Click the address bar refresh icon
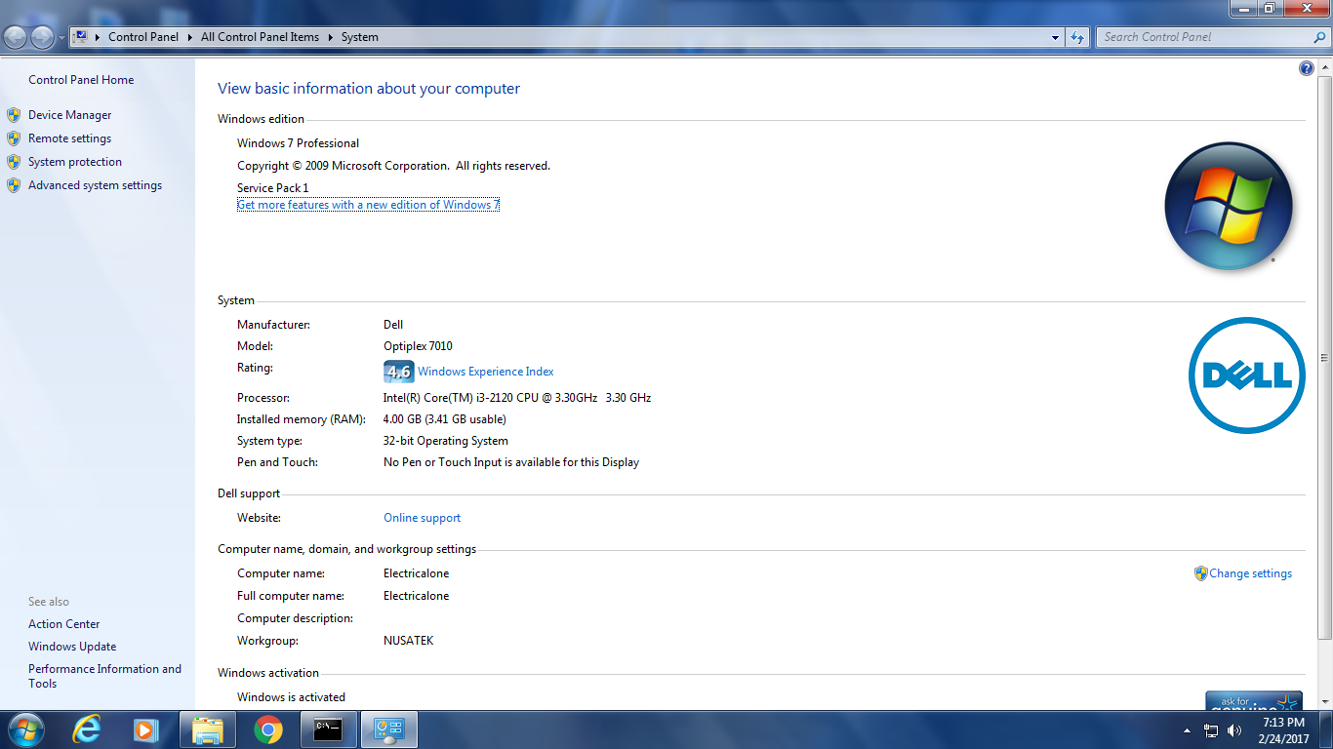The height and width of the screenshot is (749, 1333). [x=1076, y=37]
